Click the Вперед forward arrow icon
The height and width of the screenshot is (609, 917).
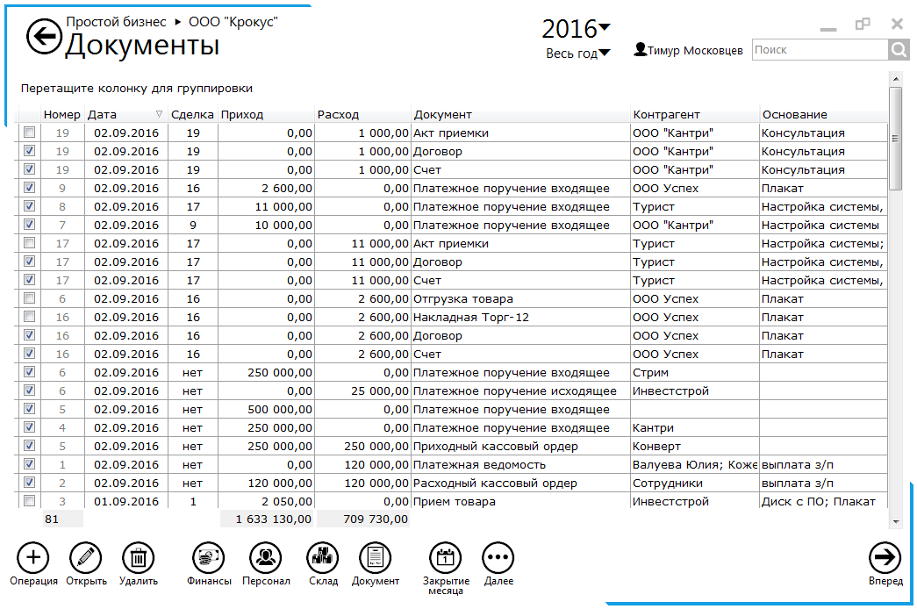(x=885, y=557)
